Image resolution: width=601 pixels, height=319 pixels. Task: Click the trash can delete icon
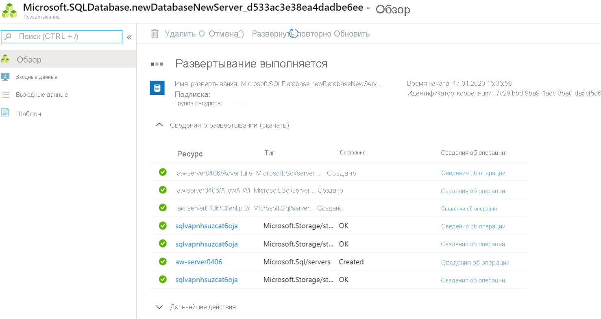(x=155, y=34)
